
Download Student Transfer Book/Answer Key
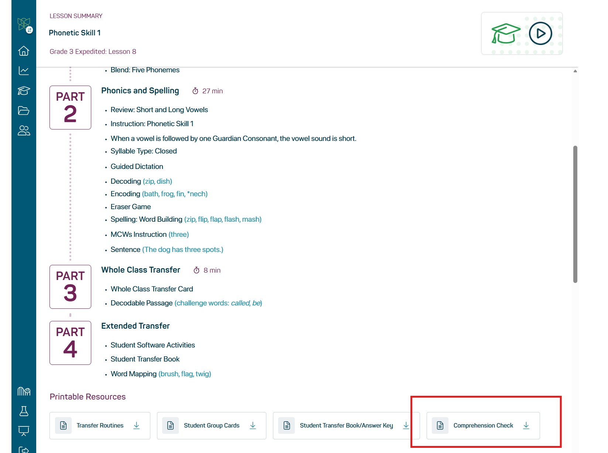pyautogui.click(x=406, y=425)
